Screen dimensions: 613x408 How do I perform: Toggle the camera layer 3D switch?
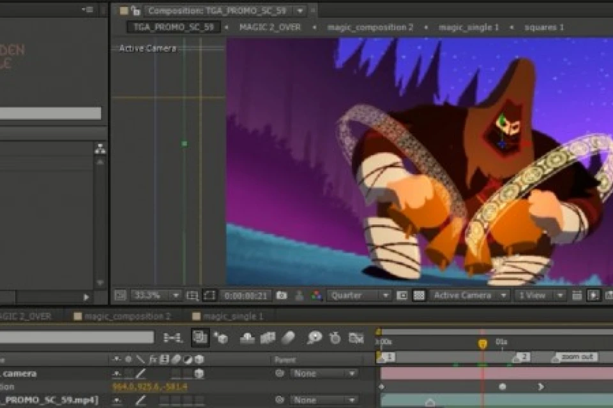(199, 374)
